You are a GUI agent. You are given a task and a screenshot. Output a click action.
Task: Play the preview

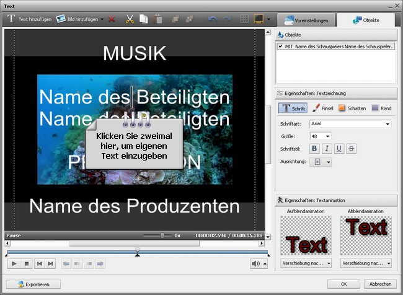(14, 263)
